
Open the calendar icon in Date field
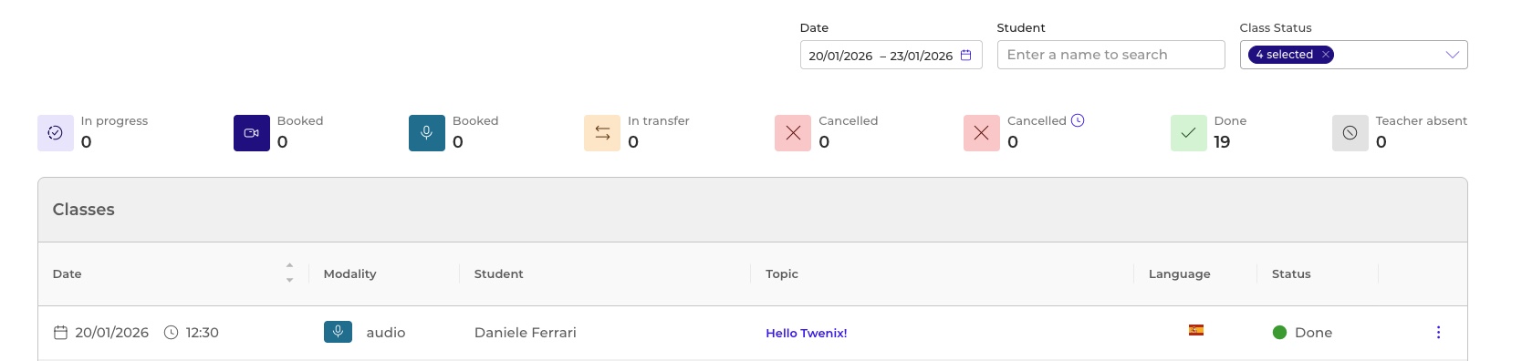[966, 55]
